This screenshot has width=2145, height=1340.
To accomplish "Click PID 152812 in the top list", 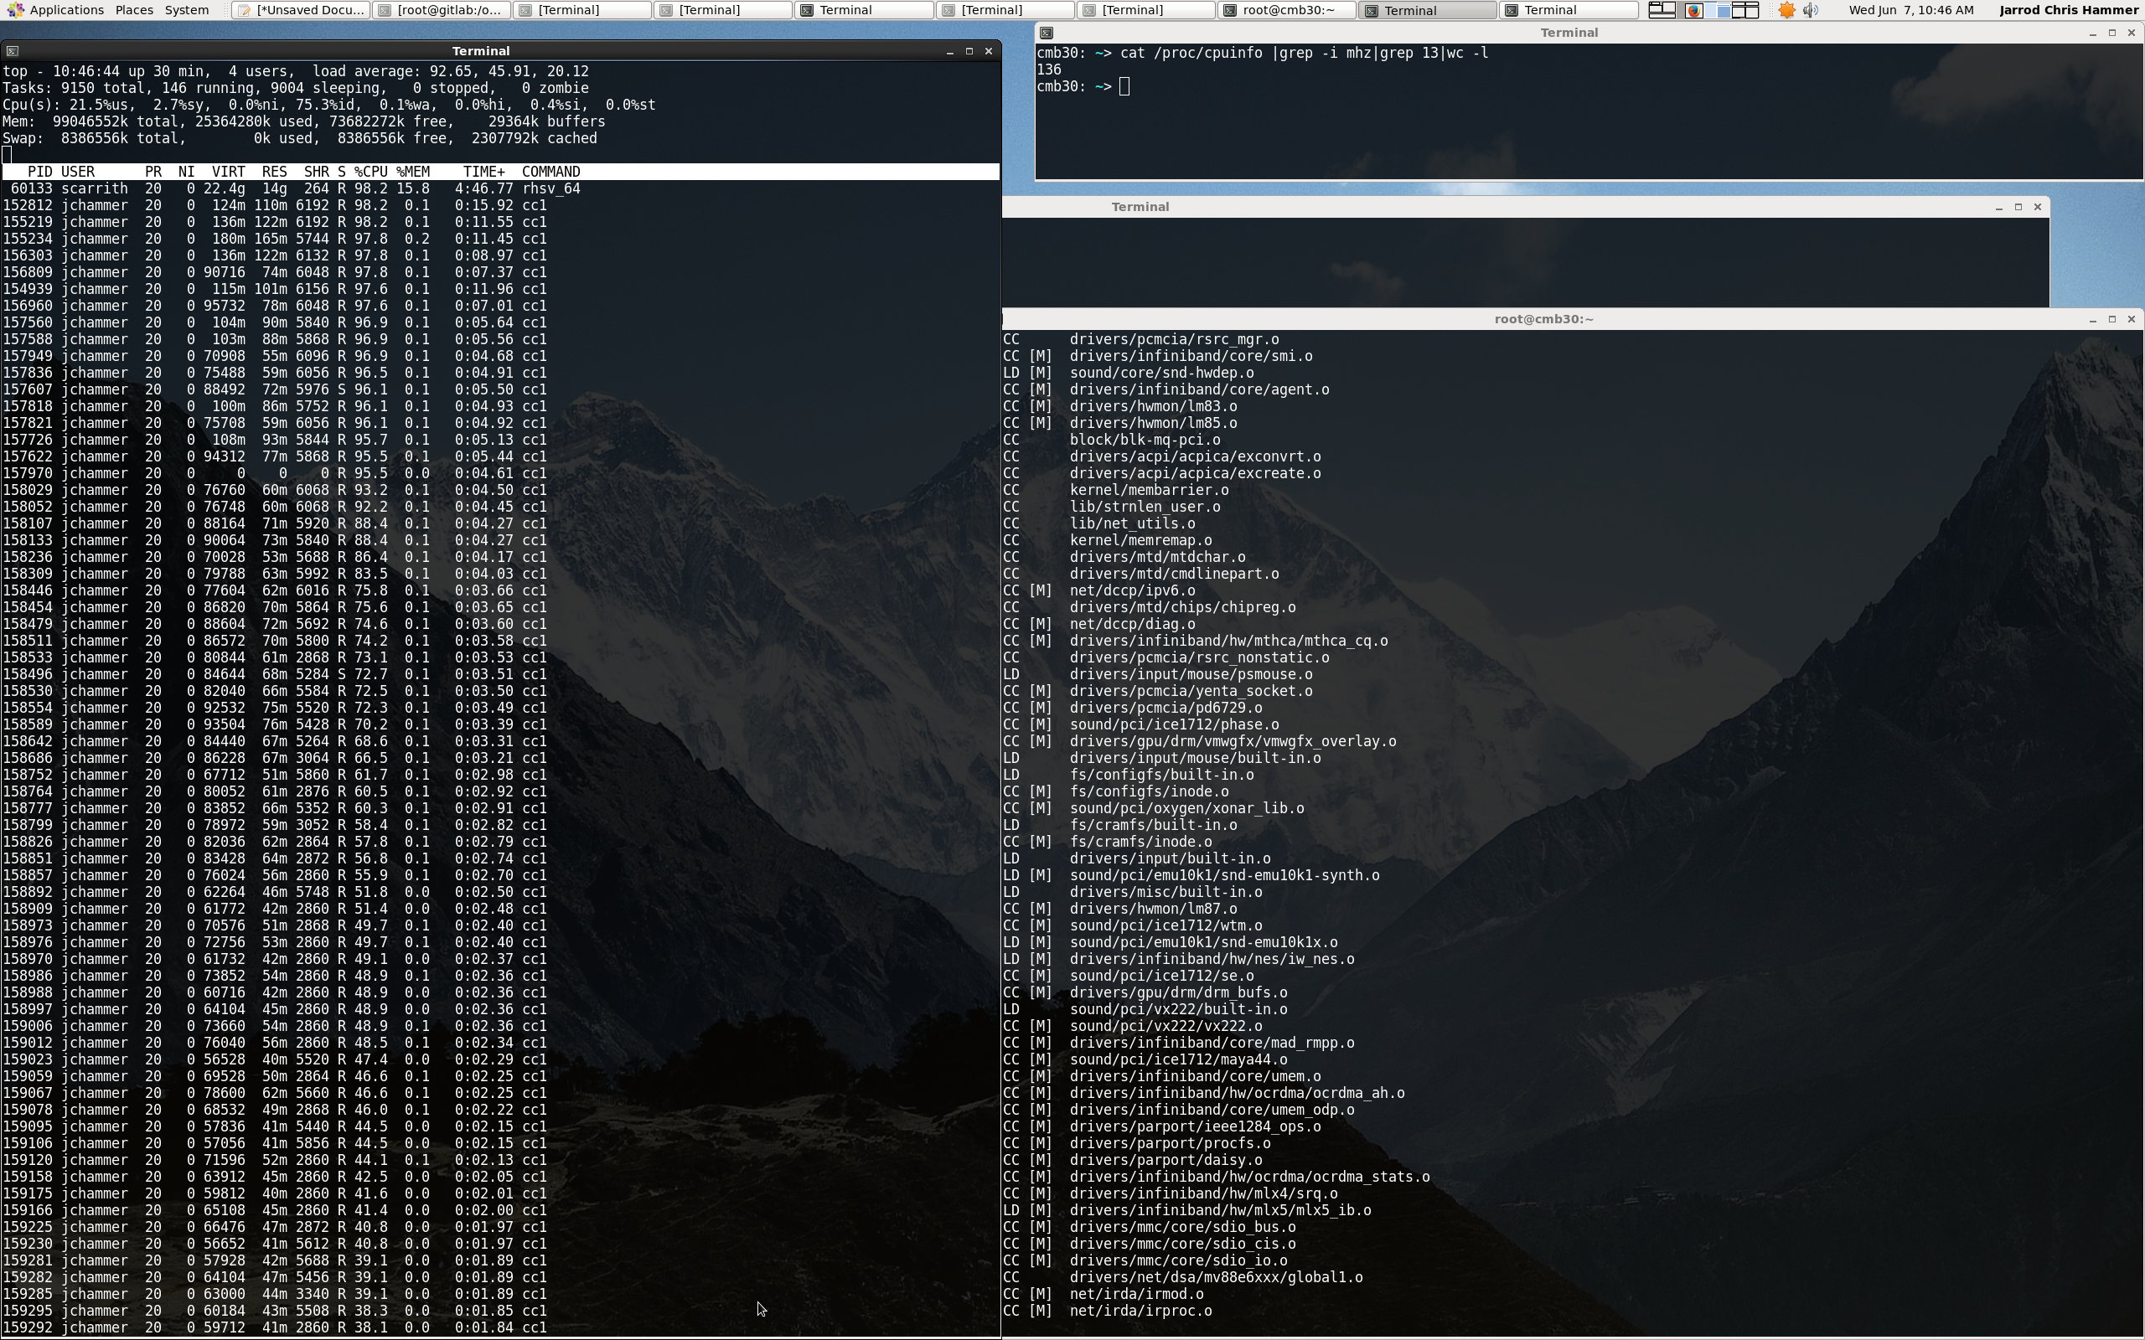I will coord(28,206).
